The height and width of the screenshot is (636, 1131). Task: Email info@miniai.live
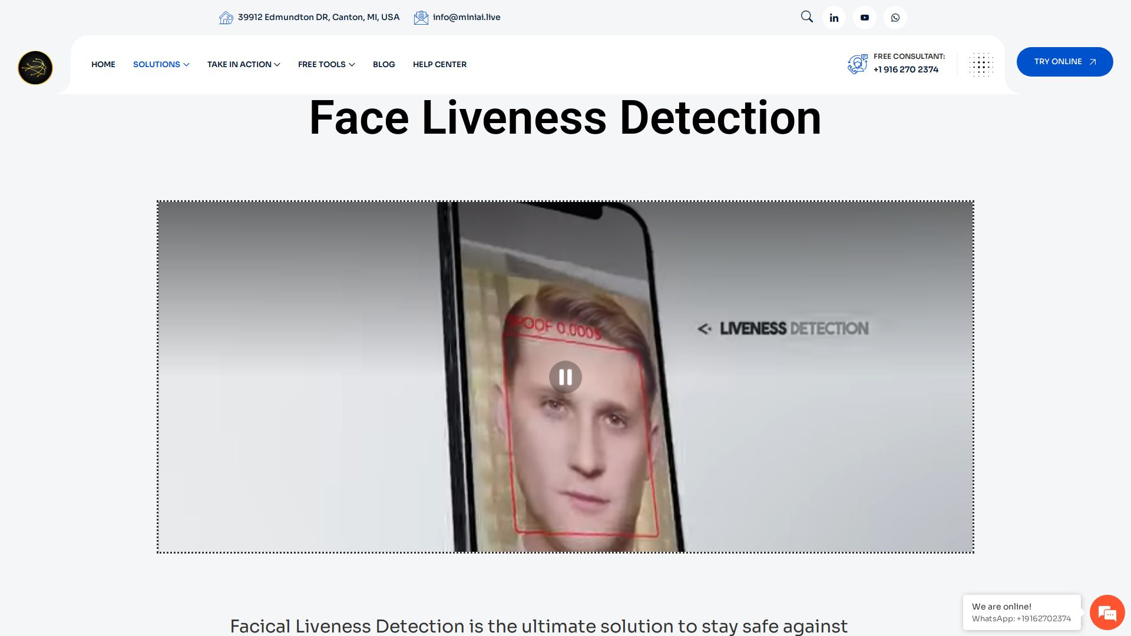click(x=467, y=17)
